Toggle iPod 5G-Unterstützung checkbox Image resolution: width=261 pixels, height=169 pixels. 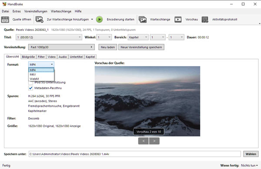[x=30, y=83]
